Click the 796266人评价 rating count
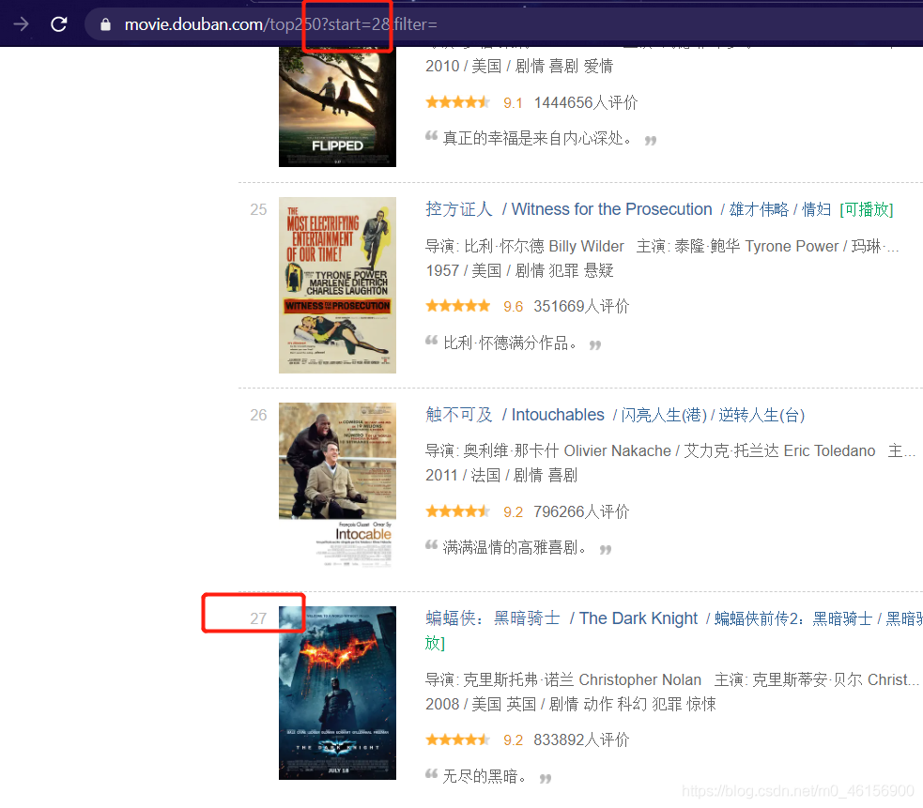923x808 pixels. pos(581,511)
